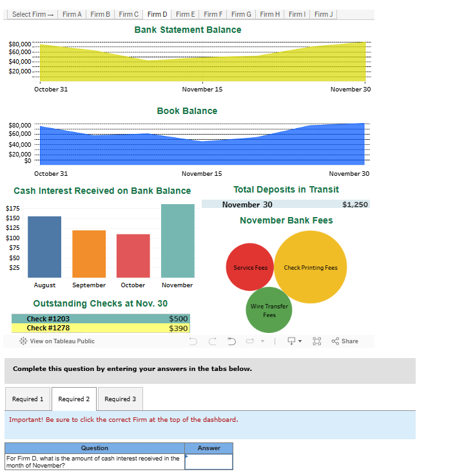Click the red Service Fees bubble
The width and height of the screenshot is (455, 474).
coord(250,267)
